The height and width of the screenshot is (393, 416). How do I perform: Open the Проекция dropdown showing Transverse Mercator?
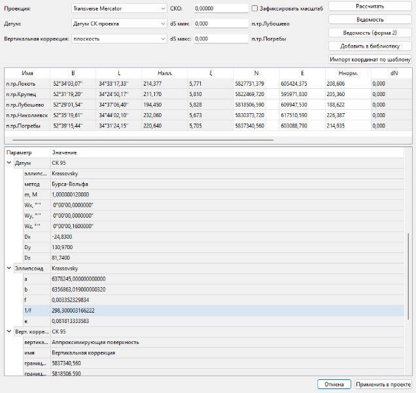[118, 9]
